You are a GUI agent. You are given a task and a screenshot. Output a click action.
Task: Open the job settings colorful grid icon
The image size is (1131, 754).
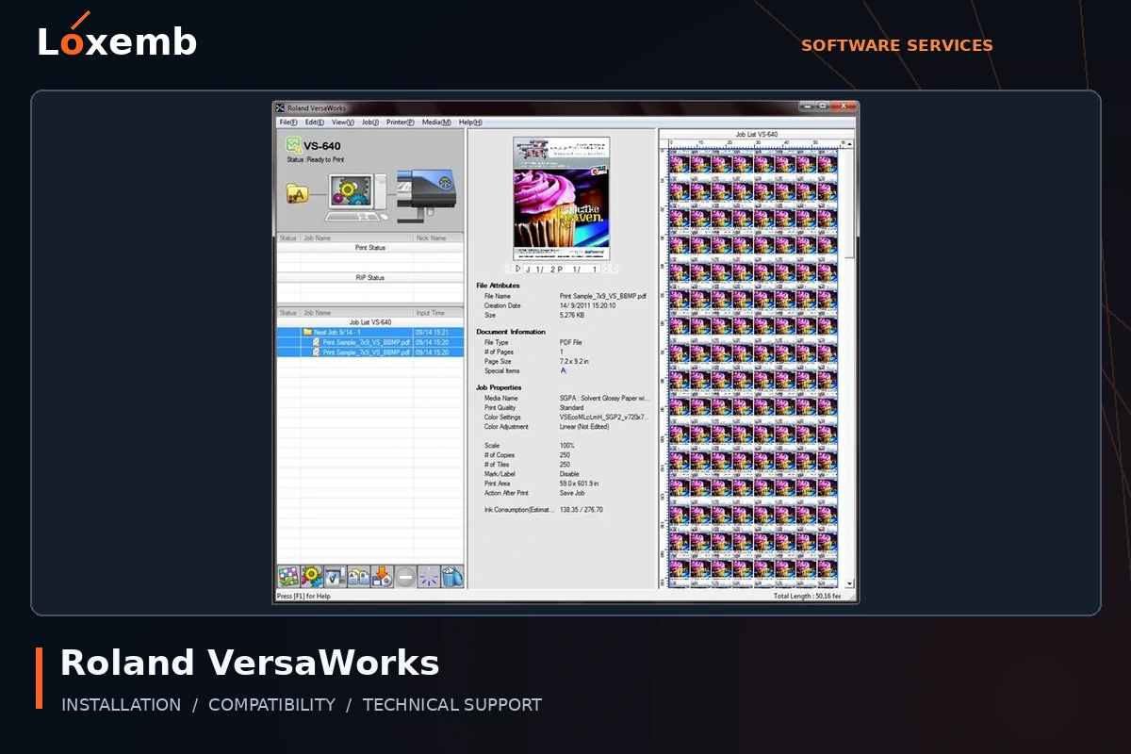(x=288, y=577)
